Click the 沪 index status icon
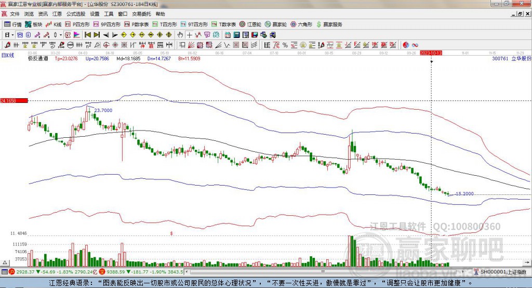532x288 pixels. pos(12,272)
